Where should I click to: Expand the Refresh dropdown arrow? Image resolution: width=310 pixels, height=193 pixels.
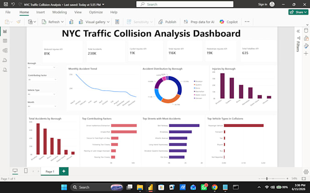(62, 22)
